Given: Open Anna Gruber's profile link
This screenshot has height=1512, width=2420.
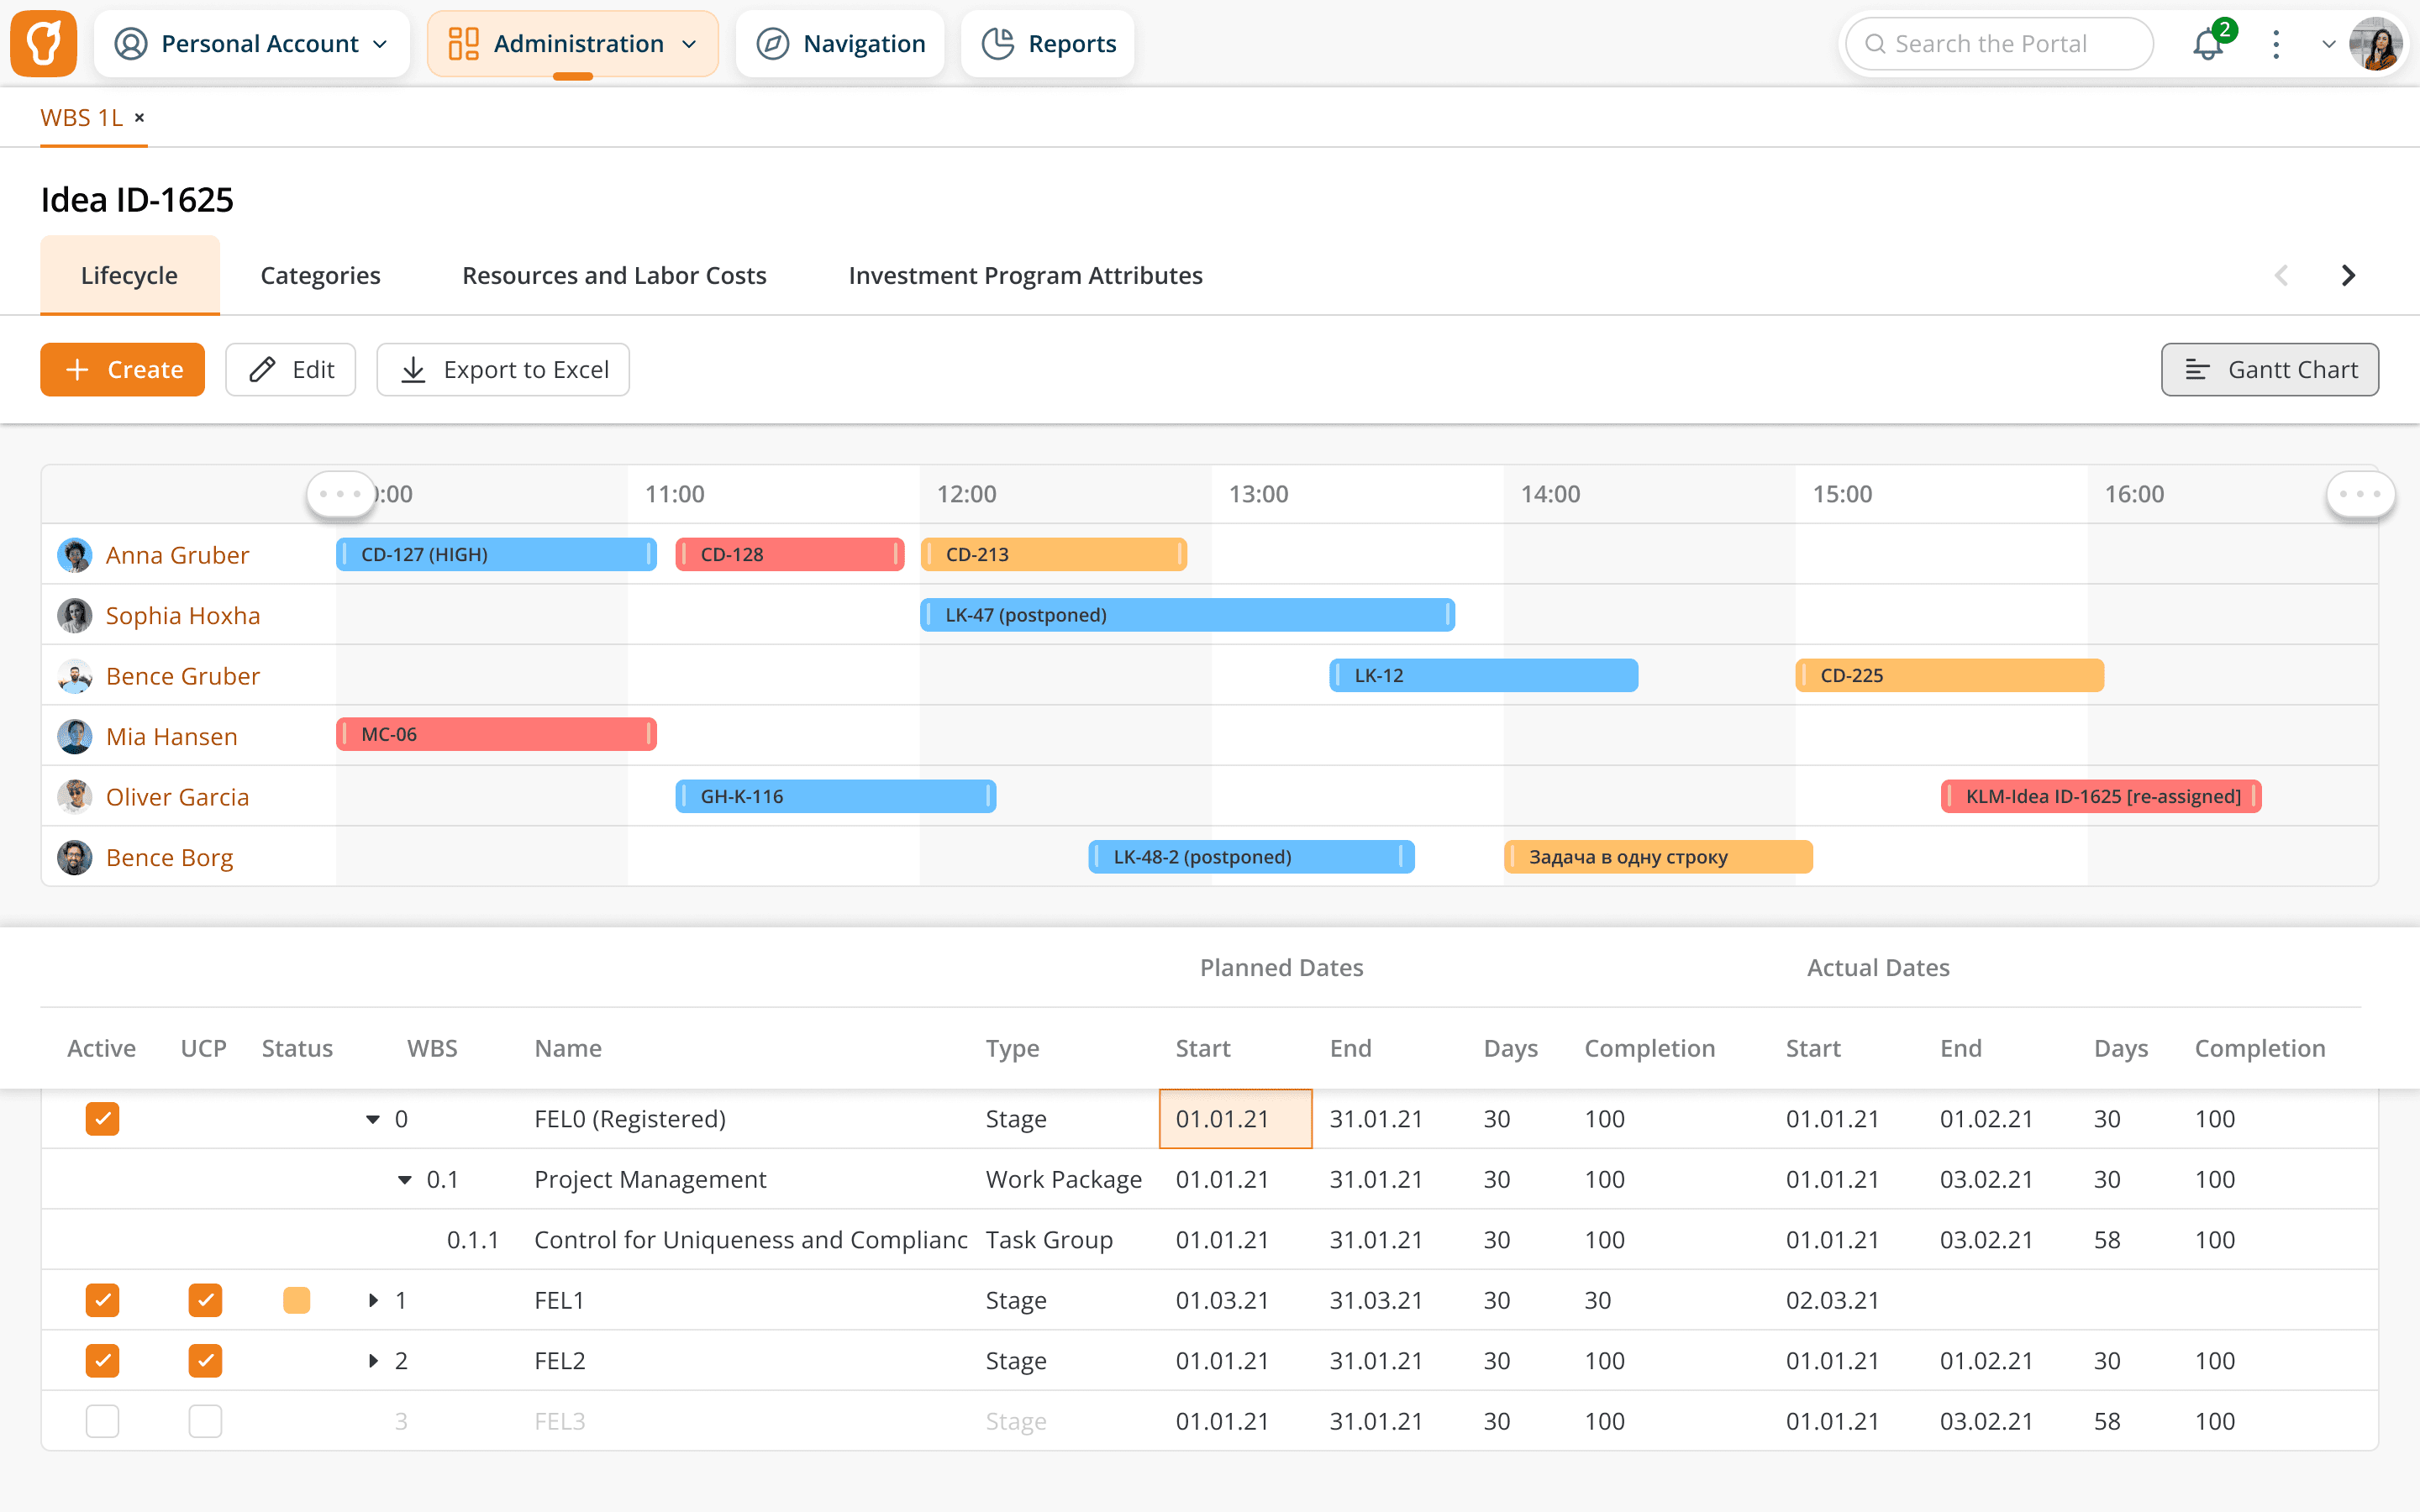Looking at the screenshot, I should click(x=177, y=555).
